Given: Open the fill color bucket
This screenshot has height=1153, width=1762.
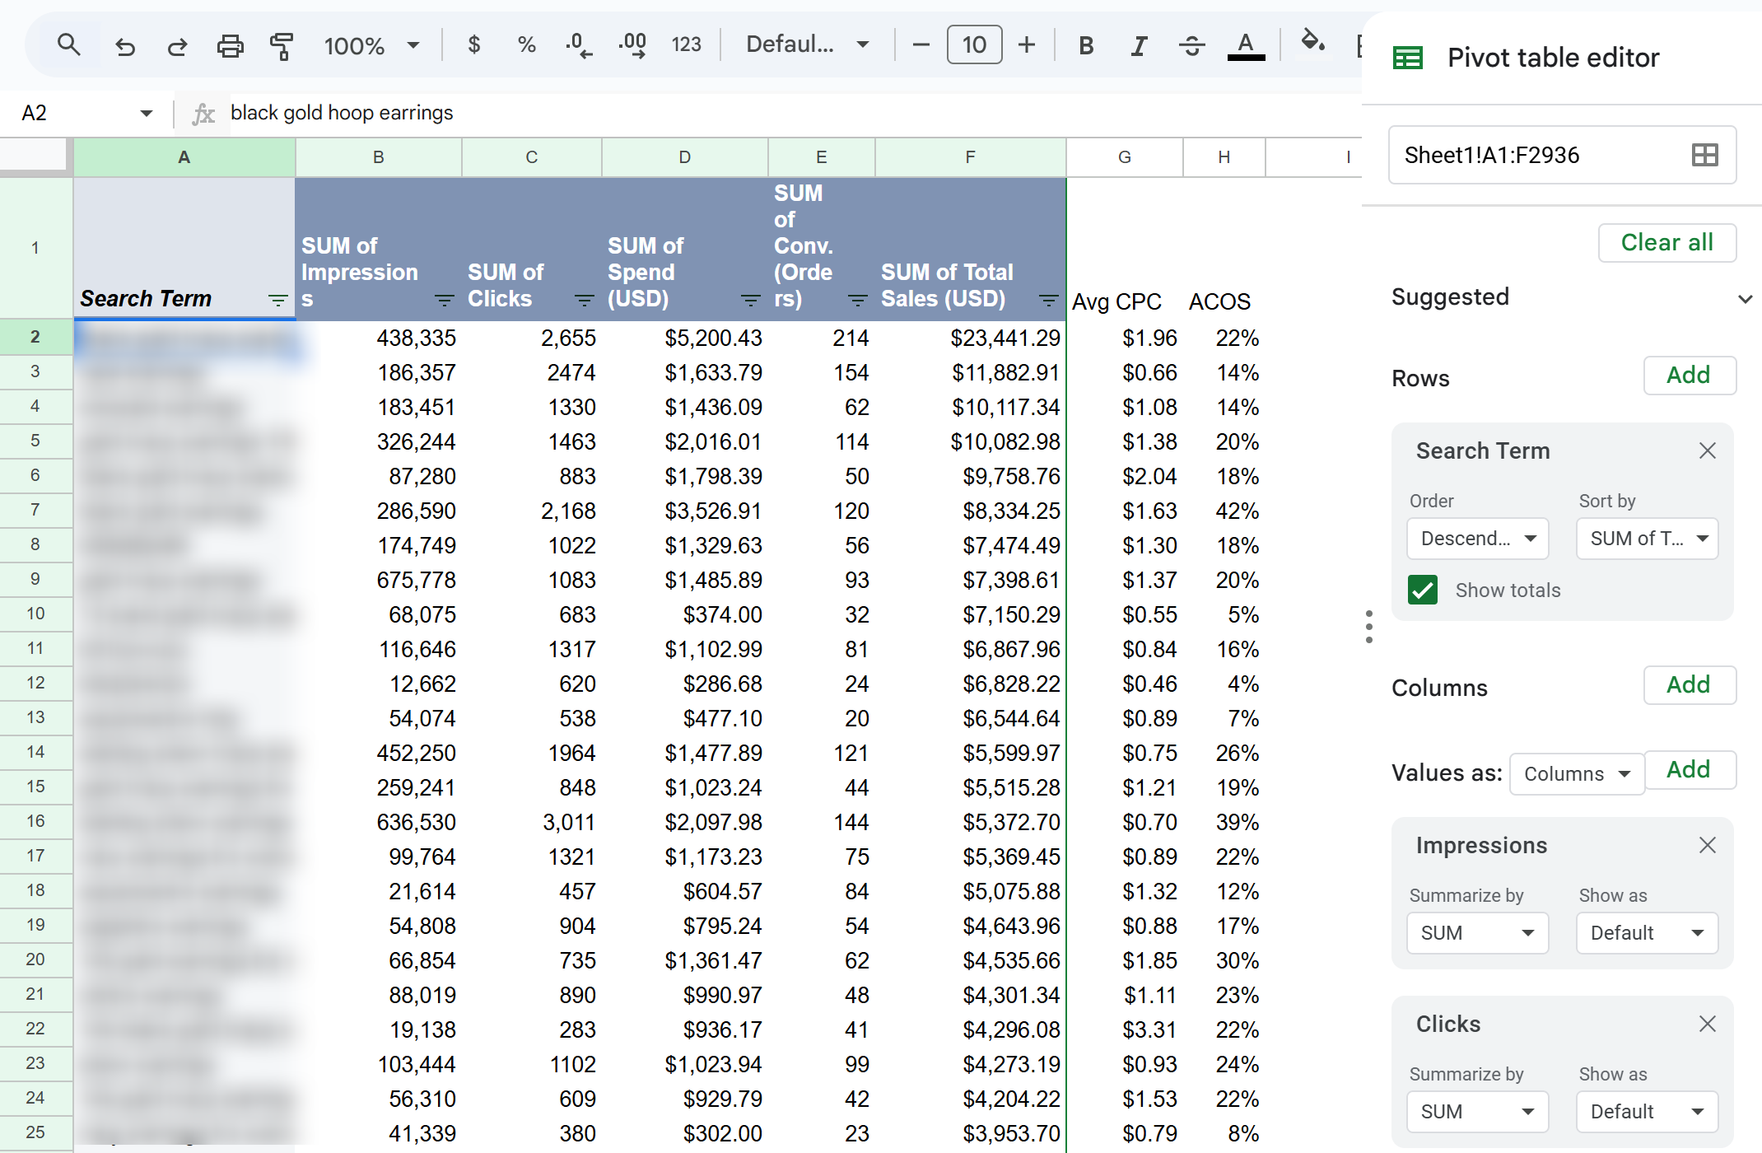Looking at the screenshot, I should 1312,41.
